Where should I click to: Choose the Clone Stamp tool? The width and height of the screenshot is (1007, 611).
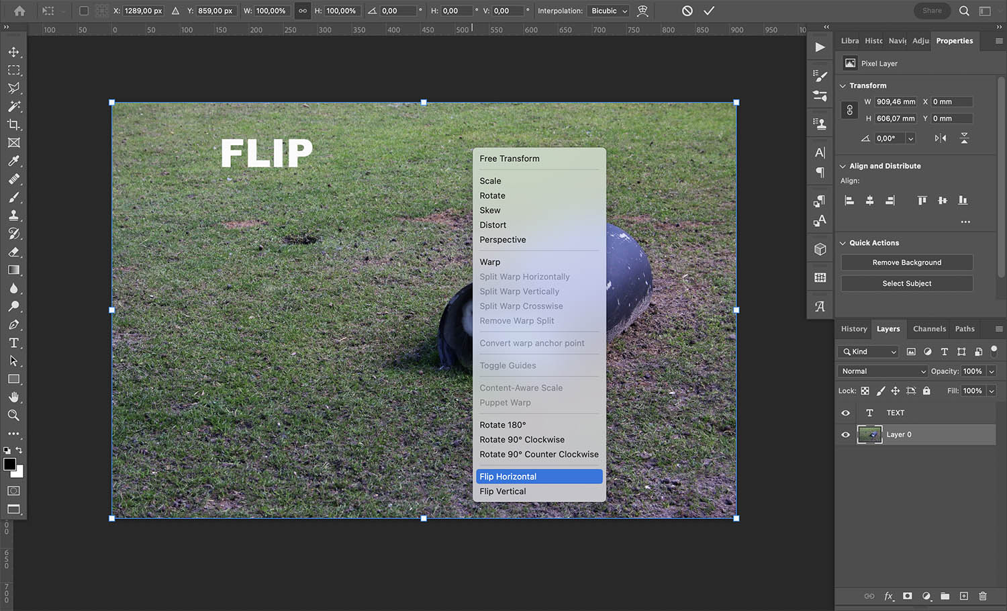[13, 216]
